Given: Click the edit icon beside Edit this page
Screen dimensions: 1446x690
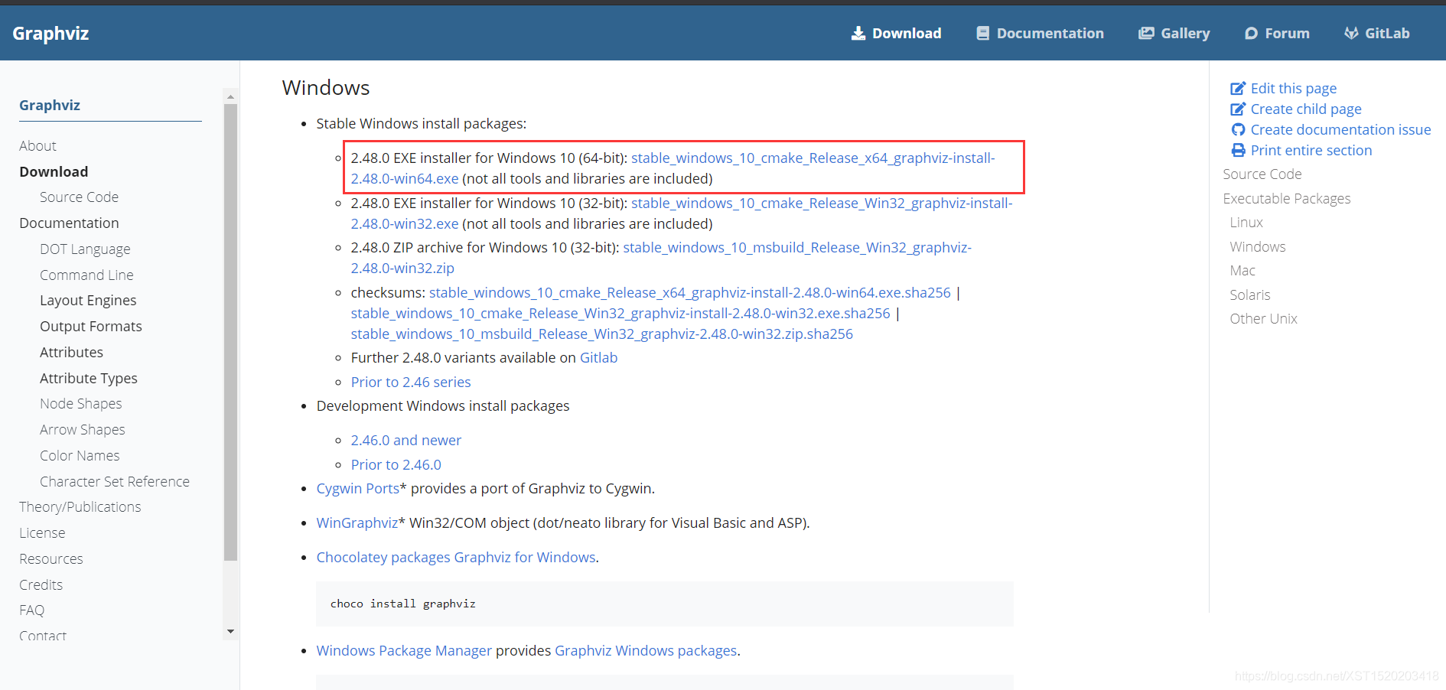Looking at the screenshot, I should (1238, 88).
